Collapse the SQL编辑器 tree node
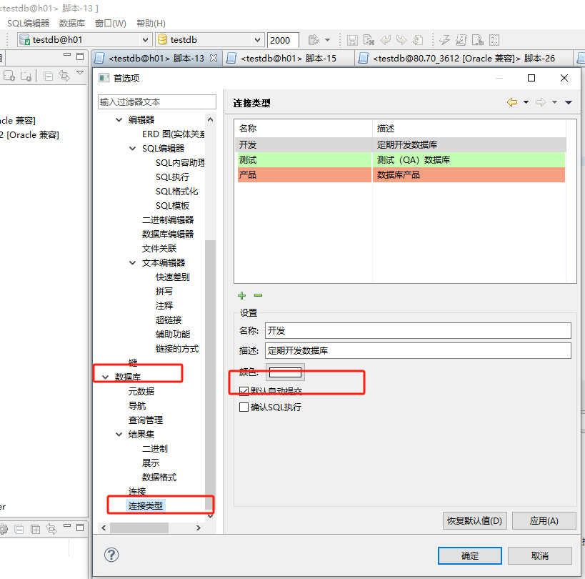The width and height of the screenshot is (585, 579). tap(132, 149)
